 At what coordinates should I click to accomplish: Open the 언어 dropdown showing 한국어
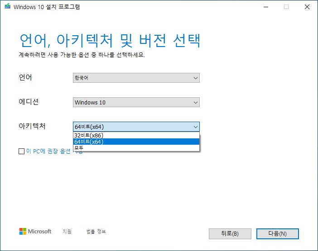coord(136,78)
